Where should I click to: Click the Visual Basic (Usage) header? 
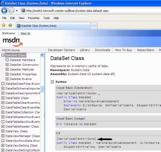point(108,118)
